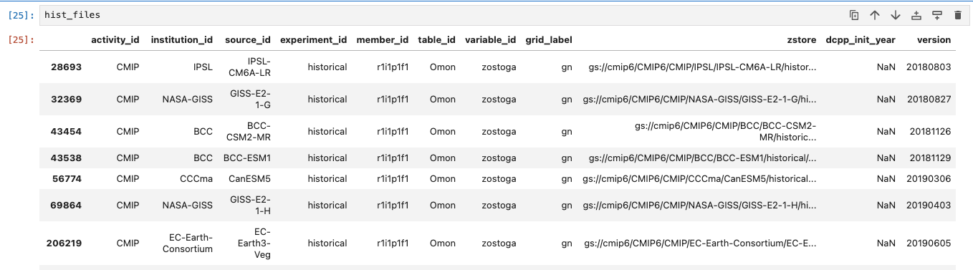Select row index 28693

(66, 67)
